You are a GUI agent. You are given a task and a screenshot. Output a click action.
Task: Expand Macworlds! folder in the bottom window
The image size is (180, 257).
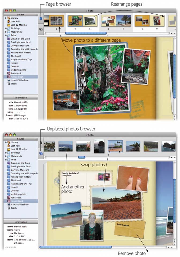6,156
